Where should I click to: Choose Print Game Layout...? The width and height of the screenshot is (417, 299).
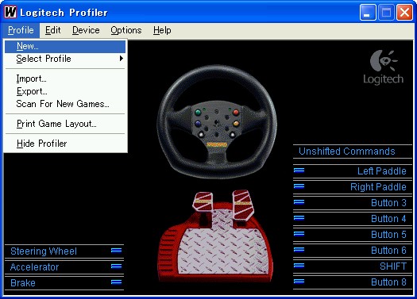coord(65,124)
